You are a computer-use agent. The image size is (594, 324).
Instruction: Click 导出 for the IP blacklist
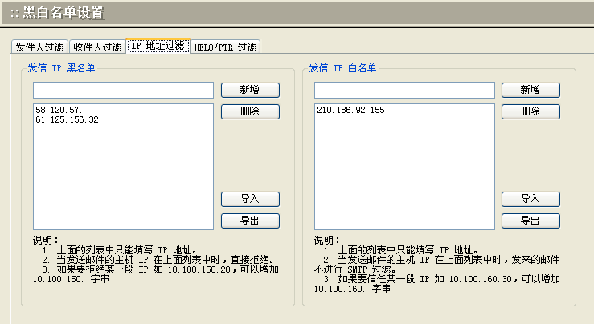coord(250,221)
